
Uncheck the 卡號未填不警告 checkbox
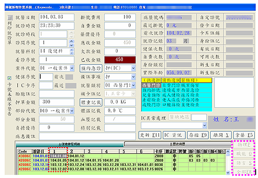[x=9, y=78]
